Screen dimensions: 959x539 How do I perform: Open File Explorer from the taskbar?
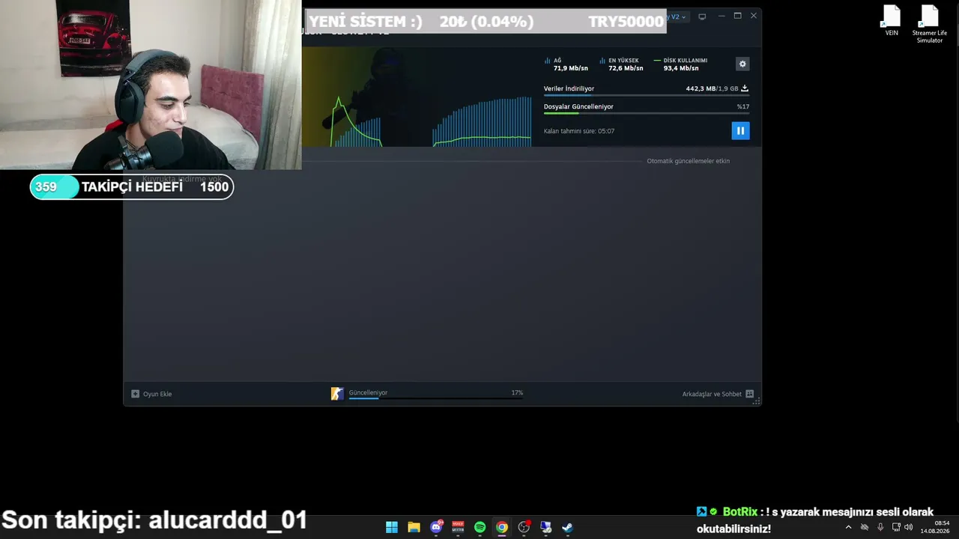tap(414, 527)
